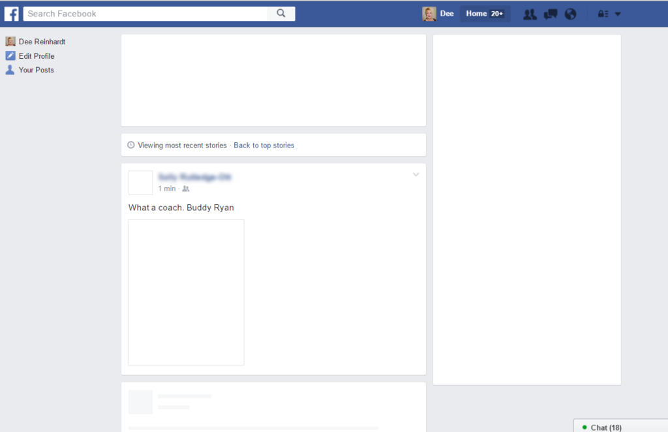
Task: Open the Your Posts link
Action: (x=37, y=70)
